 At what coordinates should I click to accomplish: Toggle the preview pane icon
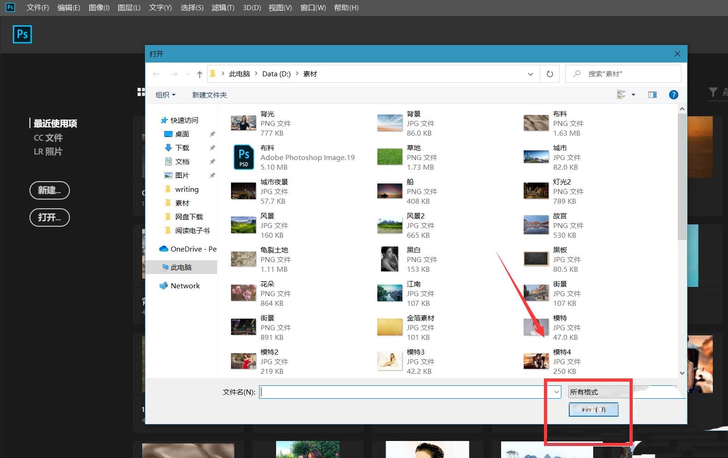pos(652,95)
